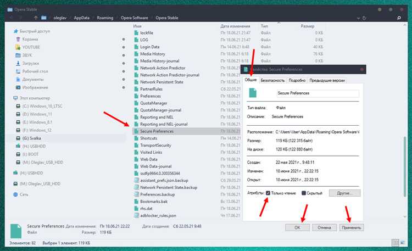Viewport: 412px width, 251px height.
Task: Click the search magnifier icon
Action: (399, 18)
